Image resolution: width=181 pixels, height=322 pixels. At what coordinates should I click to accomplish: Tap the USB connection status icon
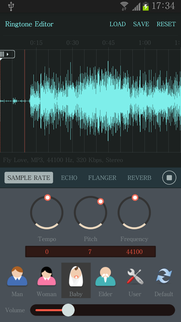tap(11, 6)
